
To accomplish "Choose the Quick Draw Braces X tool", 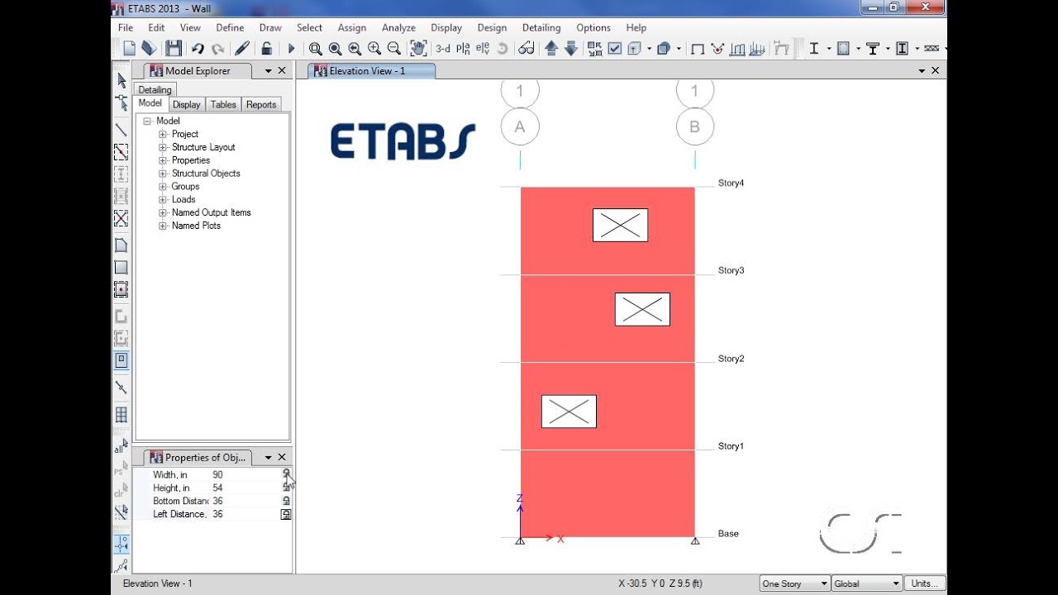I will tap(122, 218).
